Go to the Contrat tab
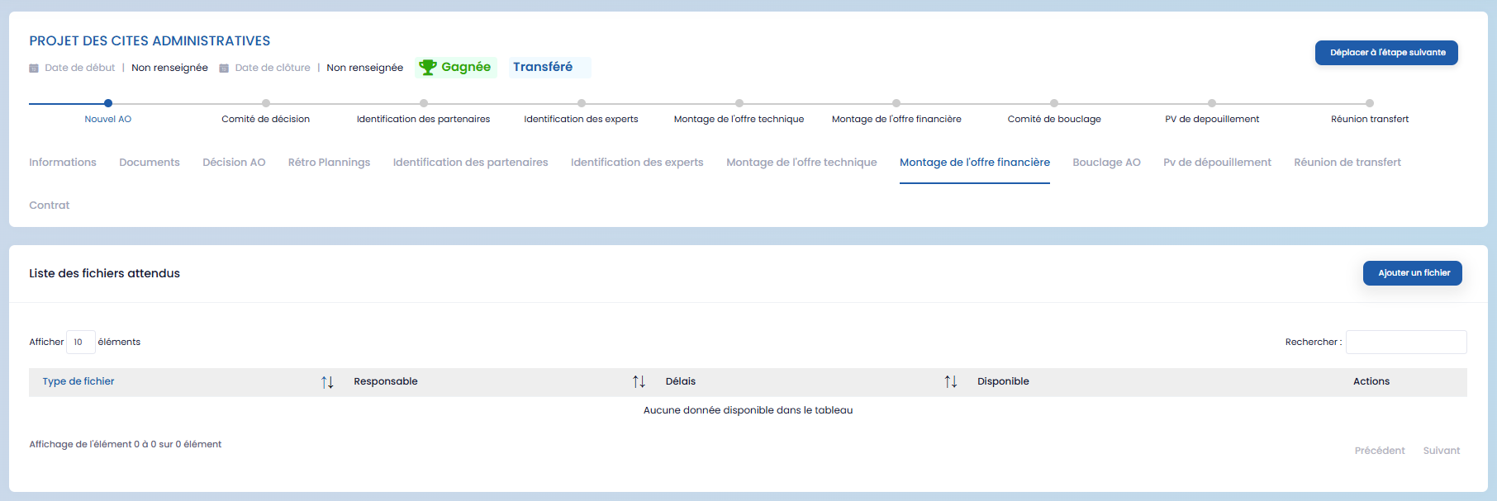Viewport: 1497px width, 501px height. pyautogui.click(x=50, y=206)
